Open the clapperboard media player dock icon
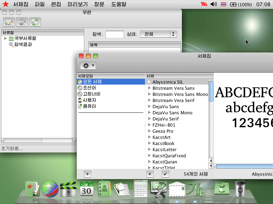Image resolution: width=273 pixels, height=204 pixels. [x=68, y=189]
